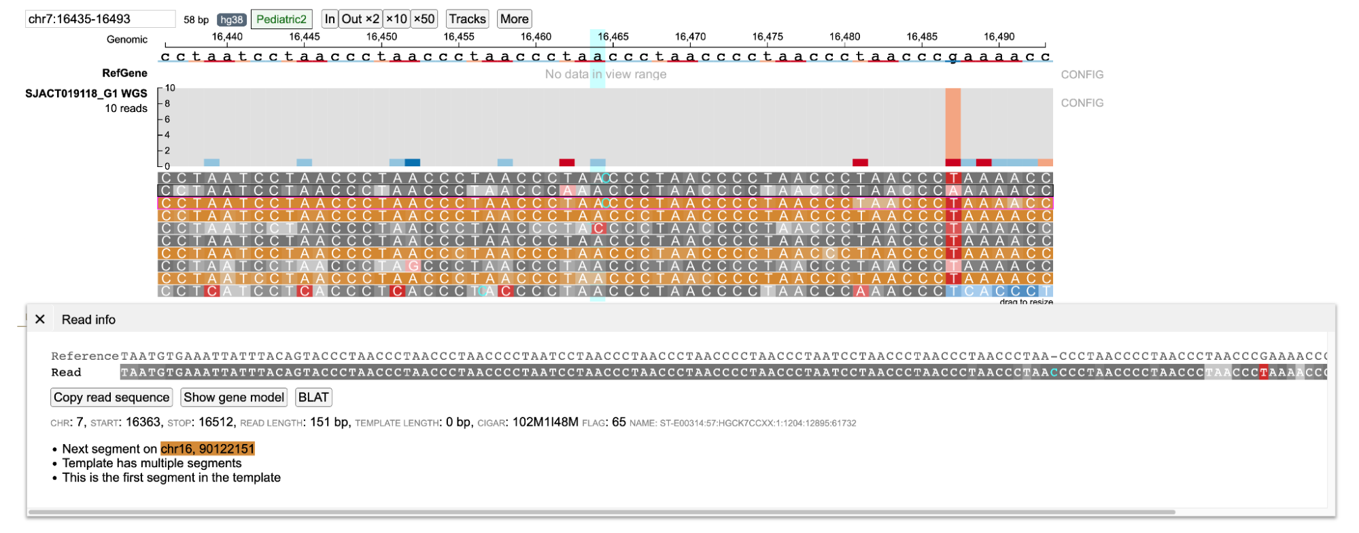Open CONFIG for SJACT019118_G1 WGS track
The width and height of the screenshot is (1359, 533).
point(1082,103)
